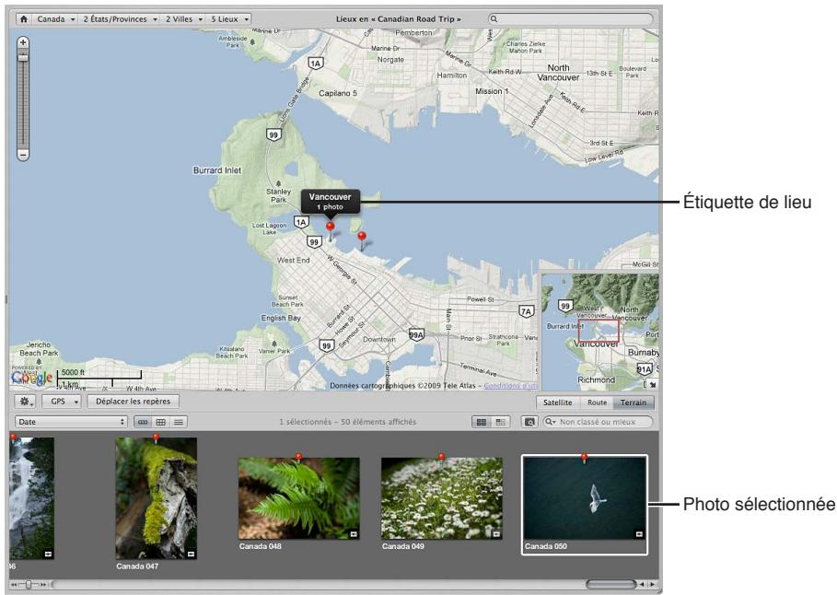Image resolution: width=837 pixels, height=595 pixels.
Task: Open the 2 États/Provinces dropdown
Action: click(119, 19)
